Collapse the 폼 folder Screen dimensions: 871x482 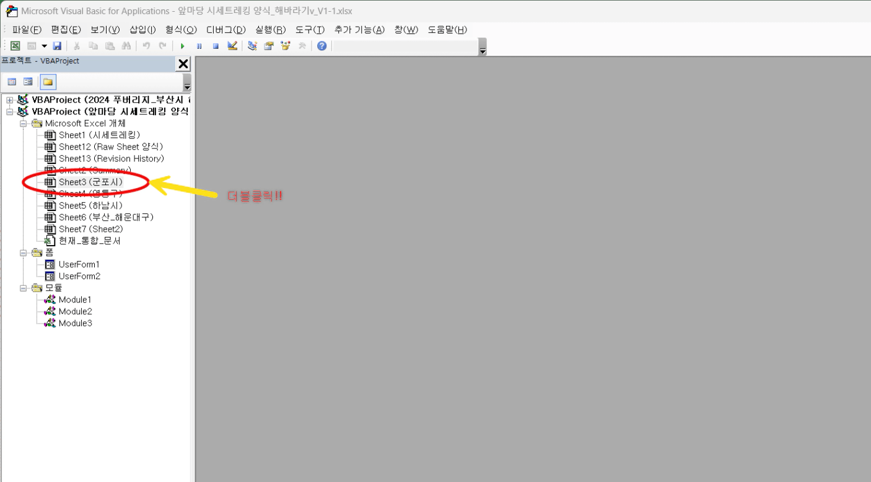click(24, 253)
